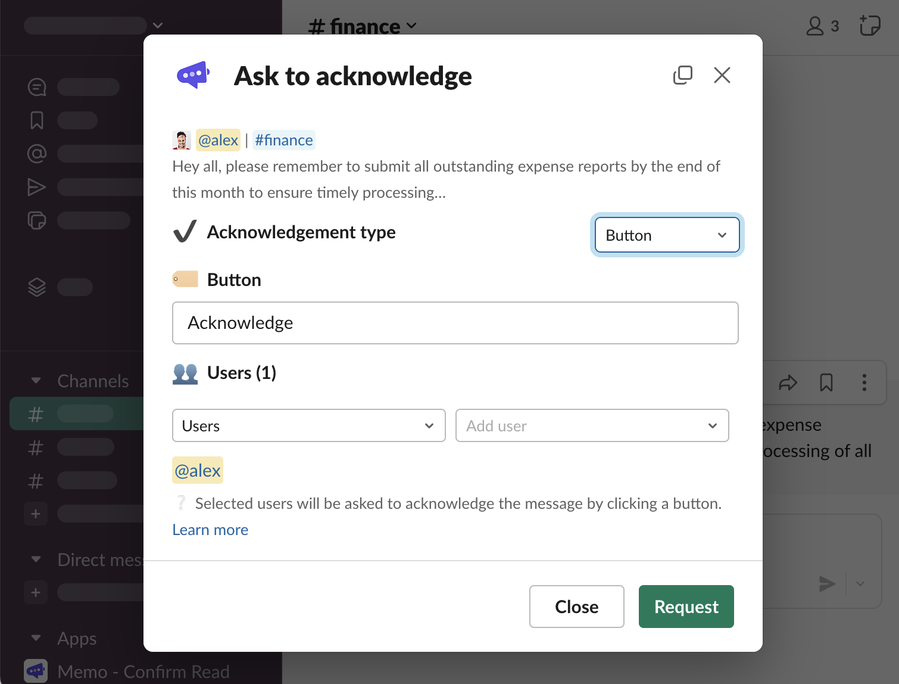Click the Memo megaphone icon in dialog header

click(193, 75)
